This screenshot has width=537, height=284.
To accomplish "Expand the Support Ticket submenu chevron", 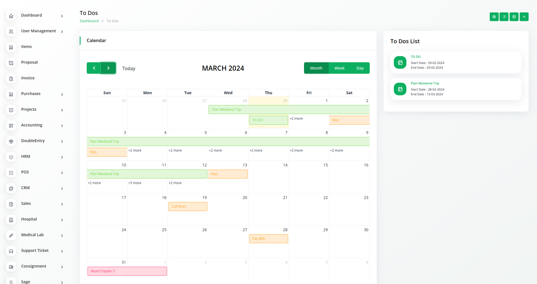I will tap(62, 251).
